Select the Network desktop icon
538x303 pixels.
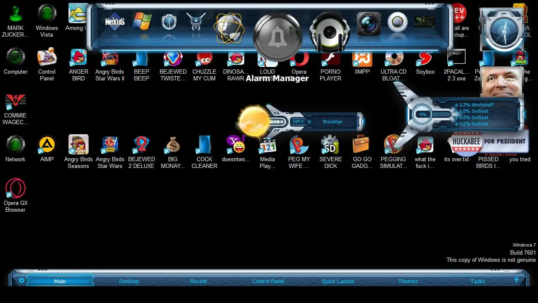[16, 149]
